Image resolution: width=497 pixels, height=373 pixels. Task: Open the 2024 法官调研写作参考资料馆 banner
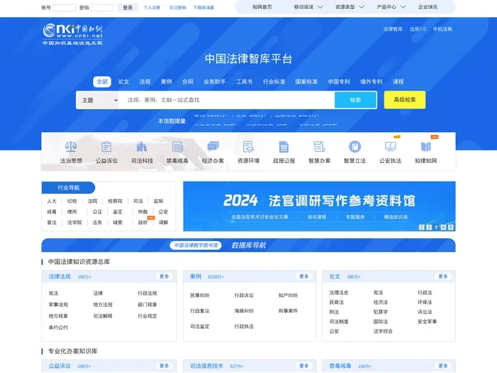(x=319, y=206)
